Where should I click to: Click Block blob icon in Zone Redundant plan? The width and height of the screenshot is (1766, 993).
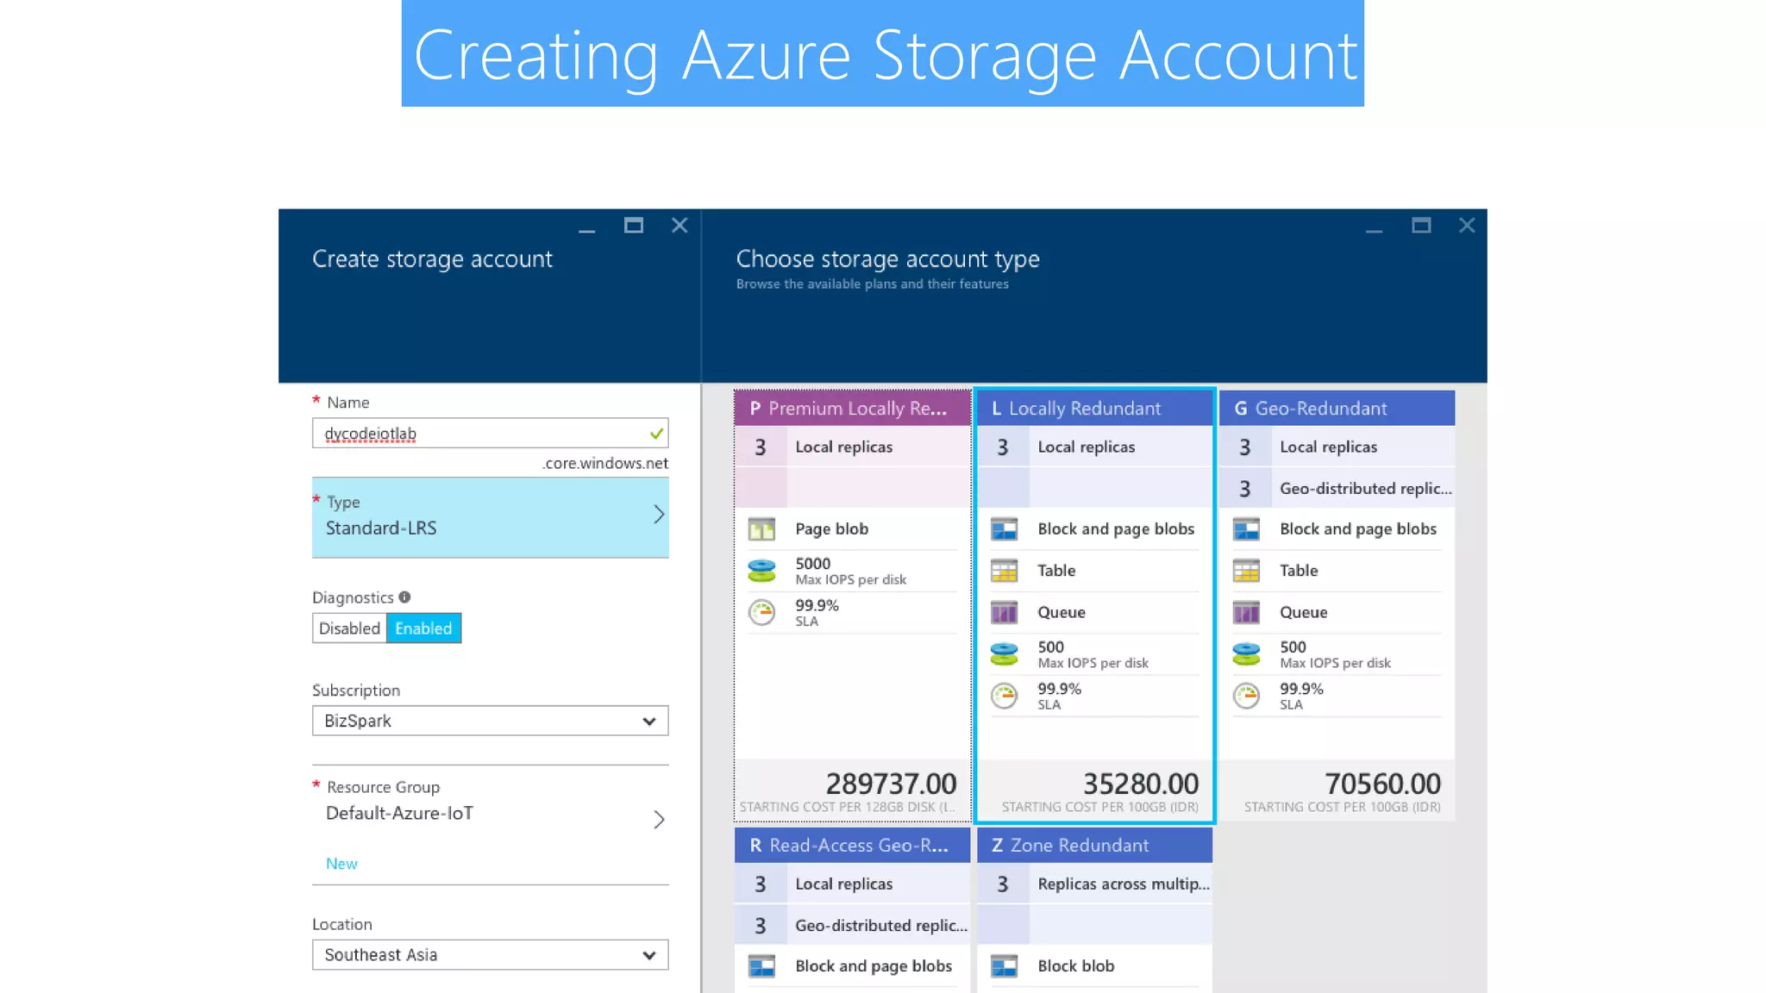[x=1004, y=966]
